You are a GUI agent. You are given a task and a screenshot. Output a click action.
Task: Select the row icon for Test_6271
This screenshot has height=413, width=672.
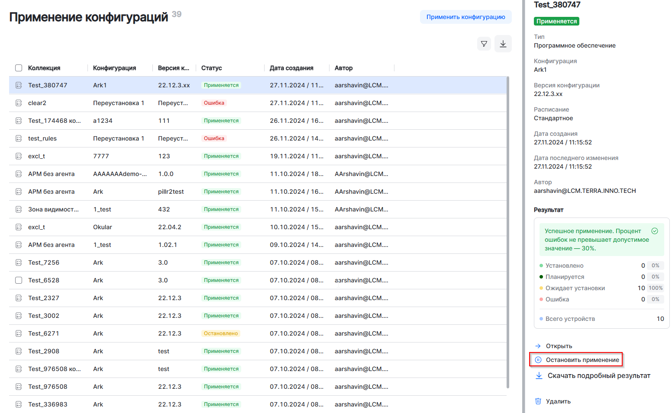(x=19, y=333)
